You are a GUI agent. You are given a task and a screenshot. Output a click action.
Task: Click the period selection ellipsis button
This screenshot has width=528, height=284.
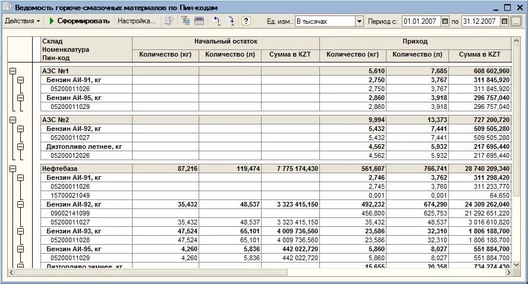point(516,21)
